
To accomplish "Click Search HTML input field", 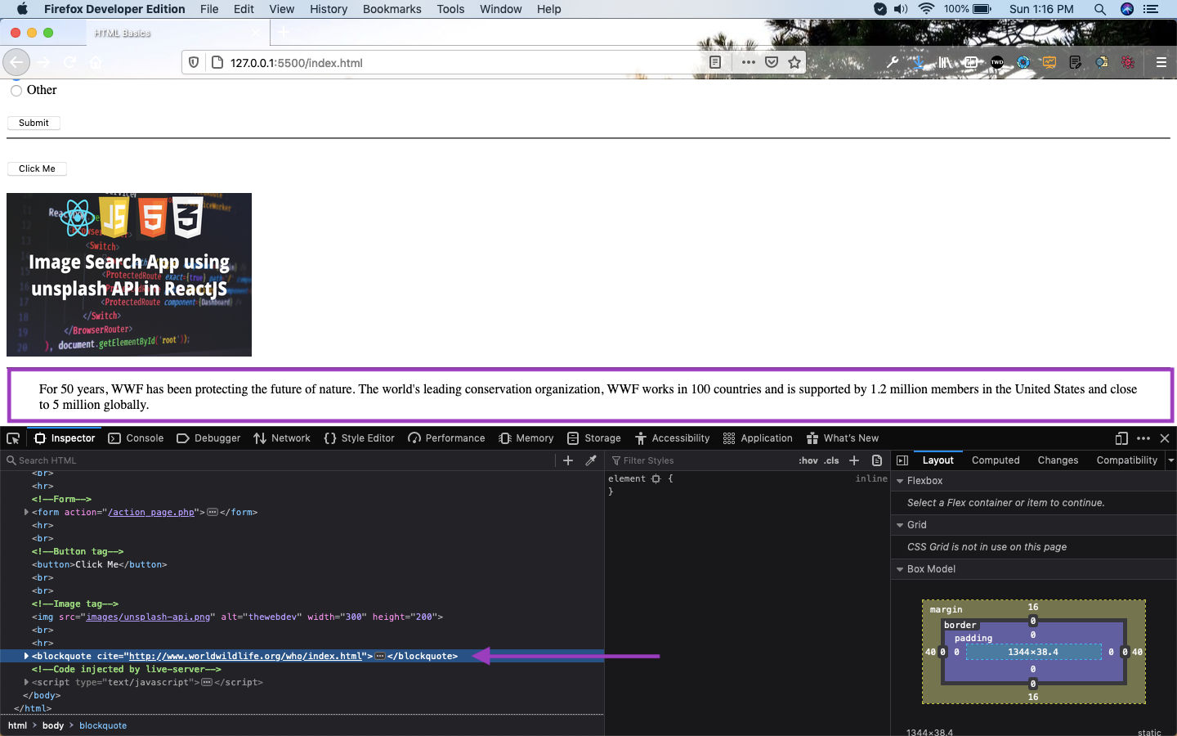I will [x=278, y=460].
